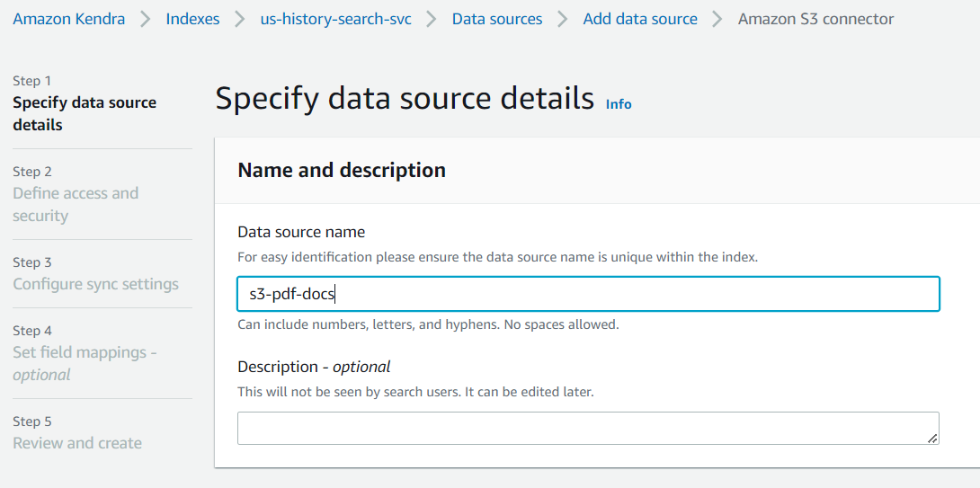This screenshot has height=488, width=980.
Task: Open the Amazon Kendra breadcrumb link
Action: click(68, 20)
